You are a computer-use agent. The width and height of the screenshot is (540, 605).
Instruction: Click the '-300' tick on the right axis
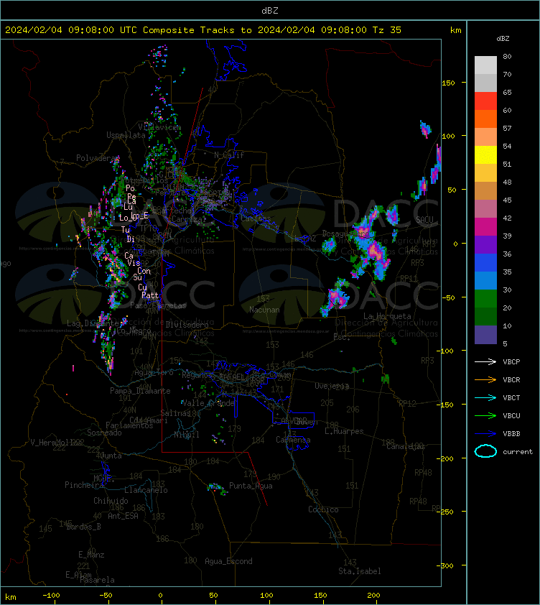pyautogui.click(x=447, y=565)
